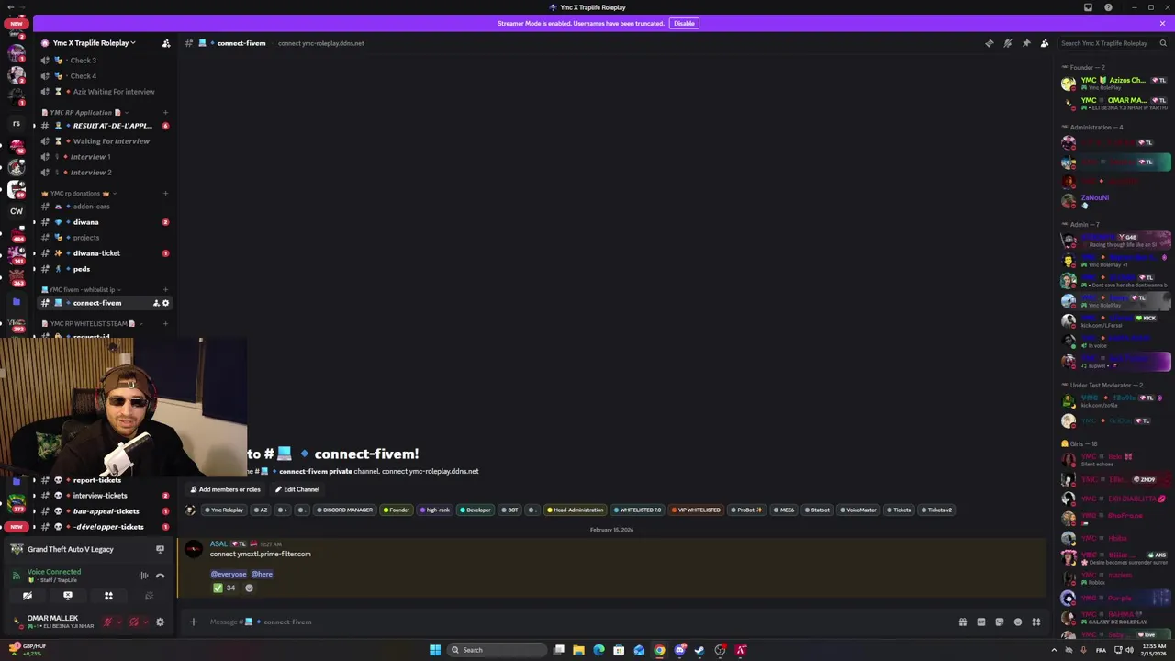Click Add members or roles button
The height and width of the screenshot is (661, 1175).
click(x=226, y=489)
